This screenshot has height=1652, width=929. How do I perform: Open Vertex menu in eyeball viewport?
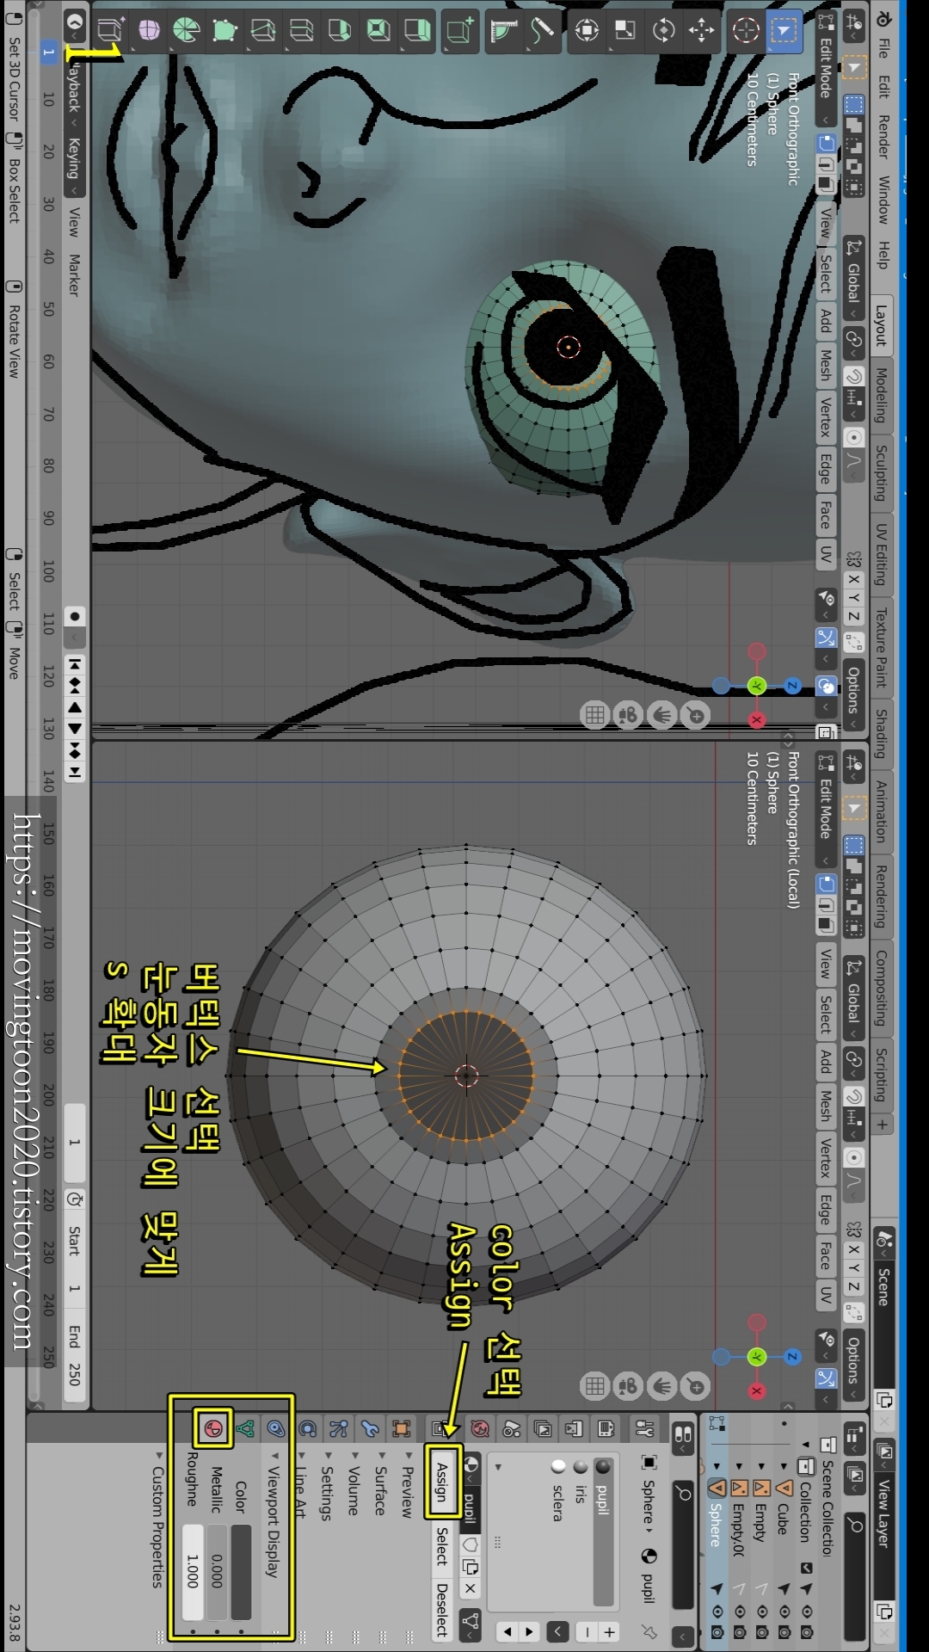click(x=826, y=1158)
